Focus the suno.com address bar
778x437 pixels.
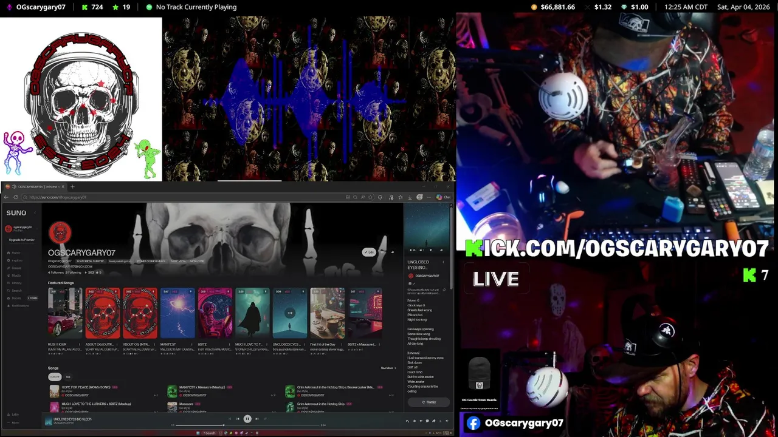(182, 197)
